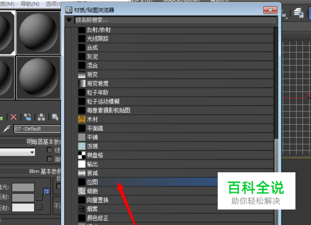Choose the 合成 map entry

coord(175,48)
